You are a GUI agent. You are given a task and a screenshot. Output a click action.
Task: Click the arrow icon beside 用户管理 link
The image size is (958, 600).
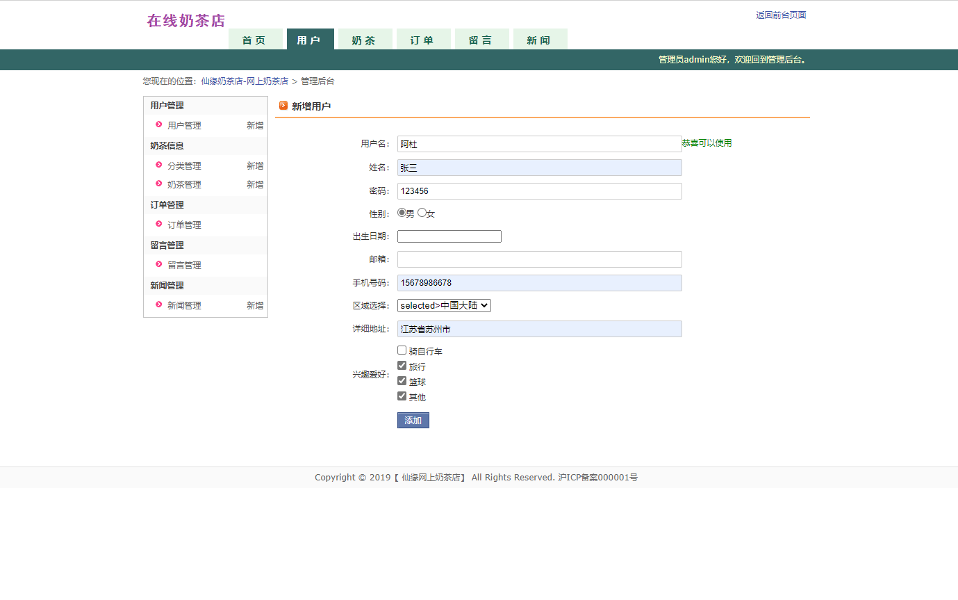tap(159, 125)
